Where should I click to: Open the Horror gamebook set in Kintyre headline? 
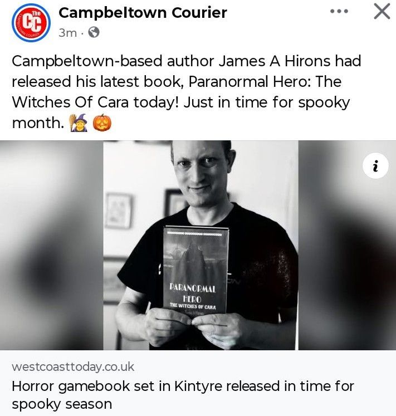pyautogui.click(x=183, y=395)
